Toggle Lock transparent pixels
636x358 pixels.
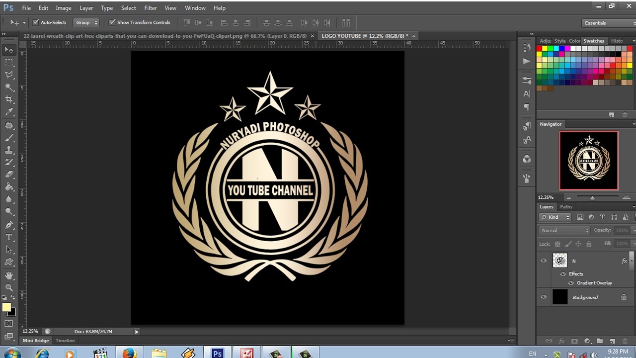tap(557, 244)
